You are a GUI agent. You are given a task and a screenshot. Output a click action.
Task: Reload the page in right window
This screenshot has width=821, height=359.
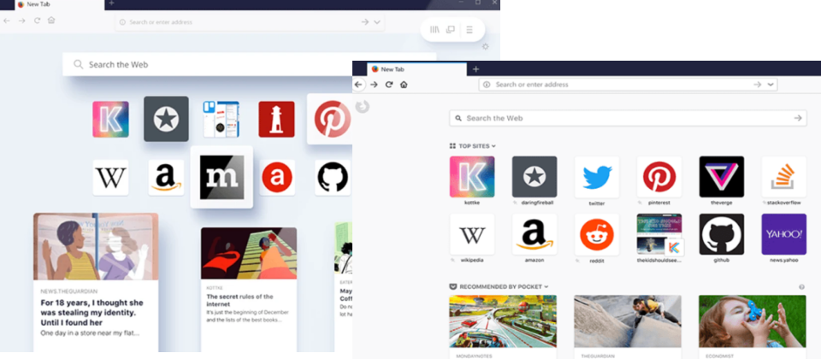tap(388, 85)
